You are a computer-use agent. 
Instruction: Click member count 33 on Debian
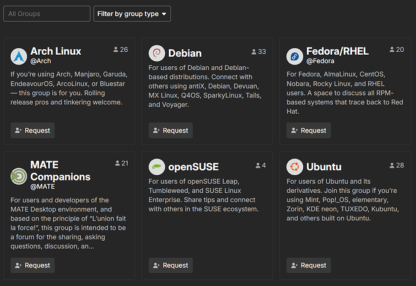pos(262,52)
